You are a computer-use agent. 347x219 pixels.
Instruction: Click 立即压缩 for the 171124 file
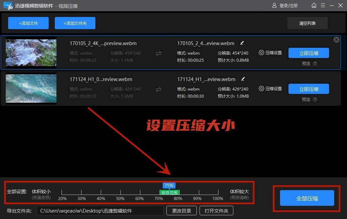point(309,89)
